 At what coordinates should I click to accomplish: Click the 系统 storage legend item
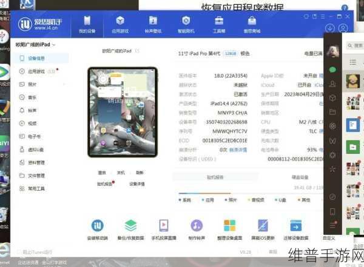tap(185, 200)
